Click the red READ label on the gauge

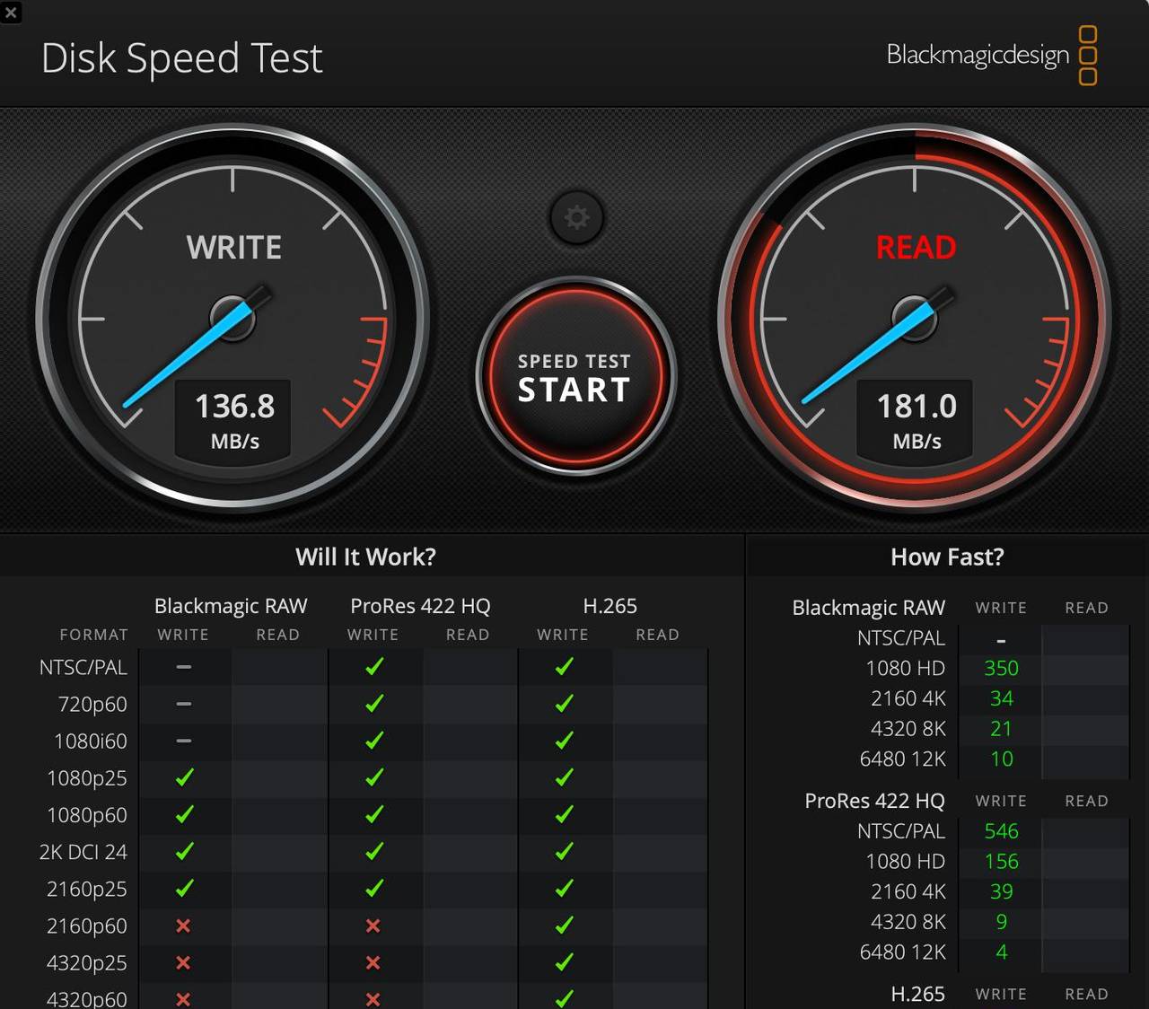point(916,248)
